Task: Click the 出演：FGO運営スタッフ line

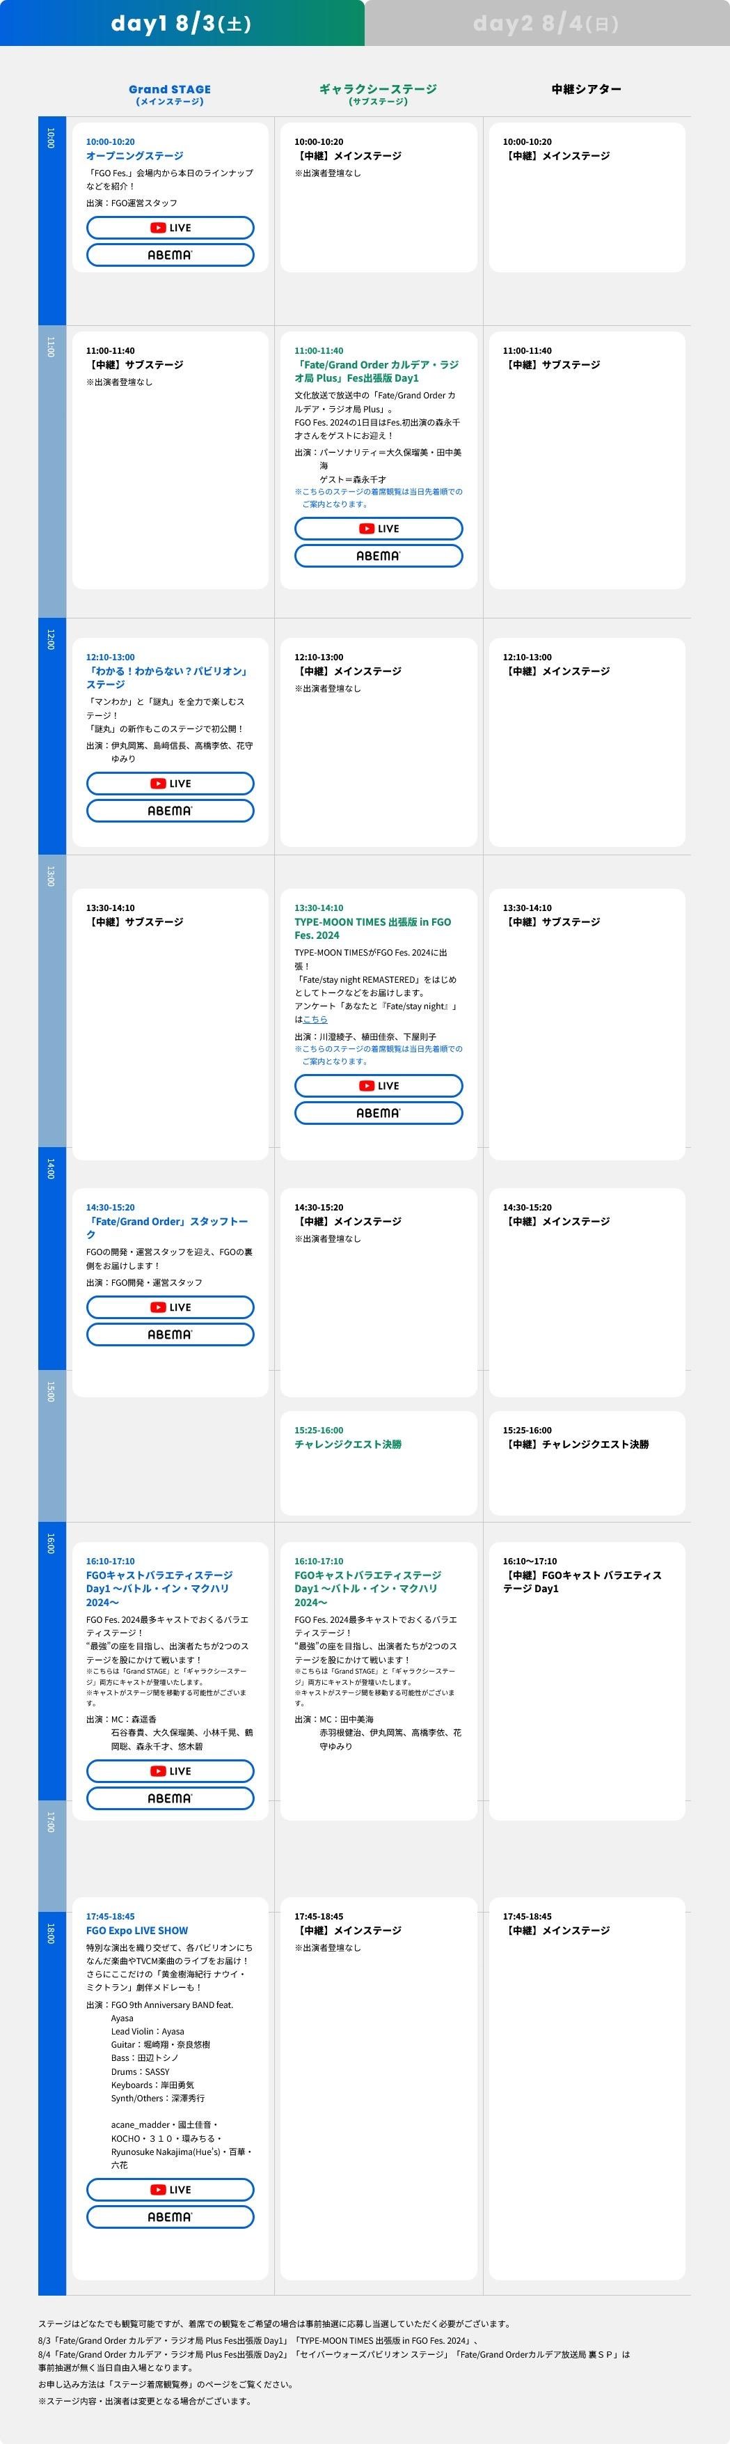Action: click(132, 203)
